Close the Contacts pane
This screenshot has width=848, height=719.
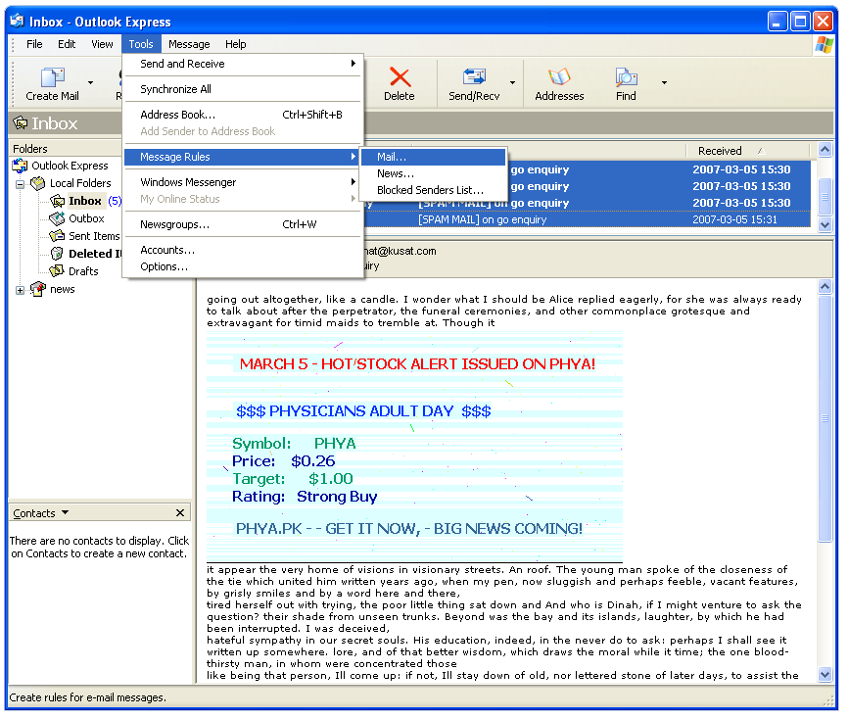click(180, 513)
